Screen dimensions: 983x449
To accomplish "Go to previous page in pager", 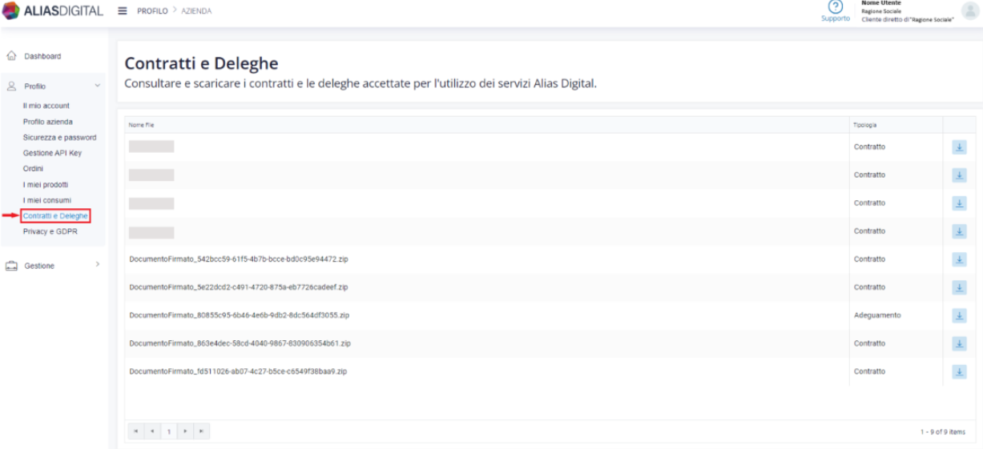I will (153, 431).
